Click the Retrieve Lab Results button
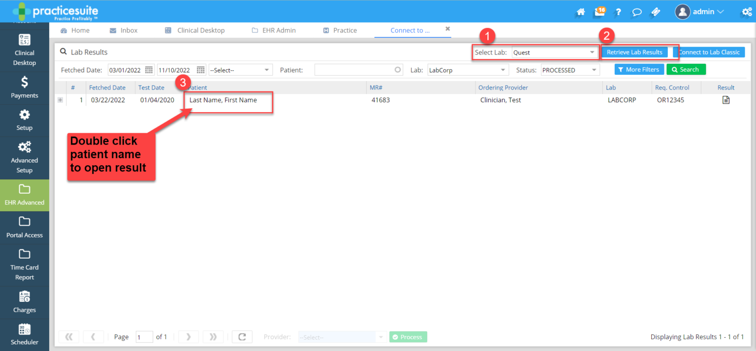The height and width of the screenshot is (351, 756). click(x=634, y=52)
